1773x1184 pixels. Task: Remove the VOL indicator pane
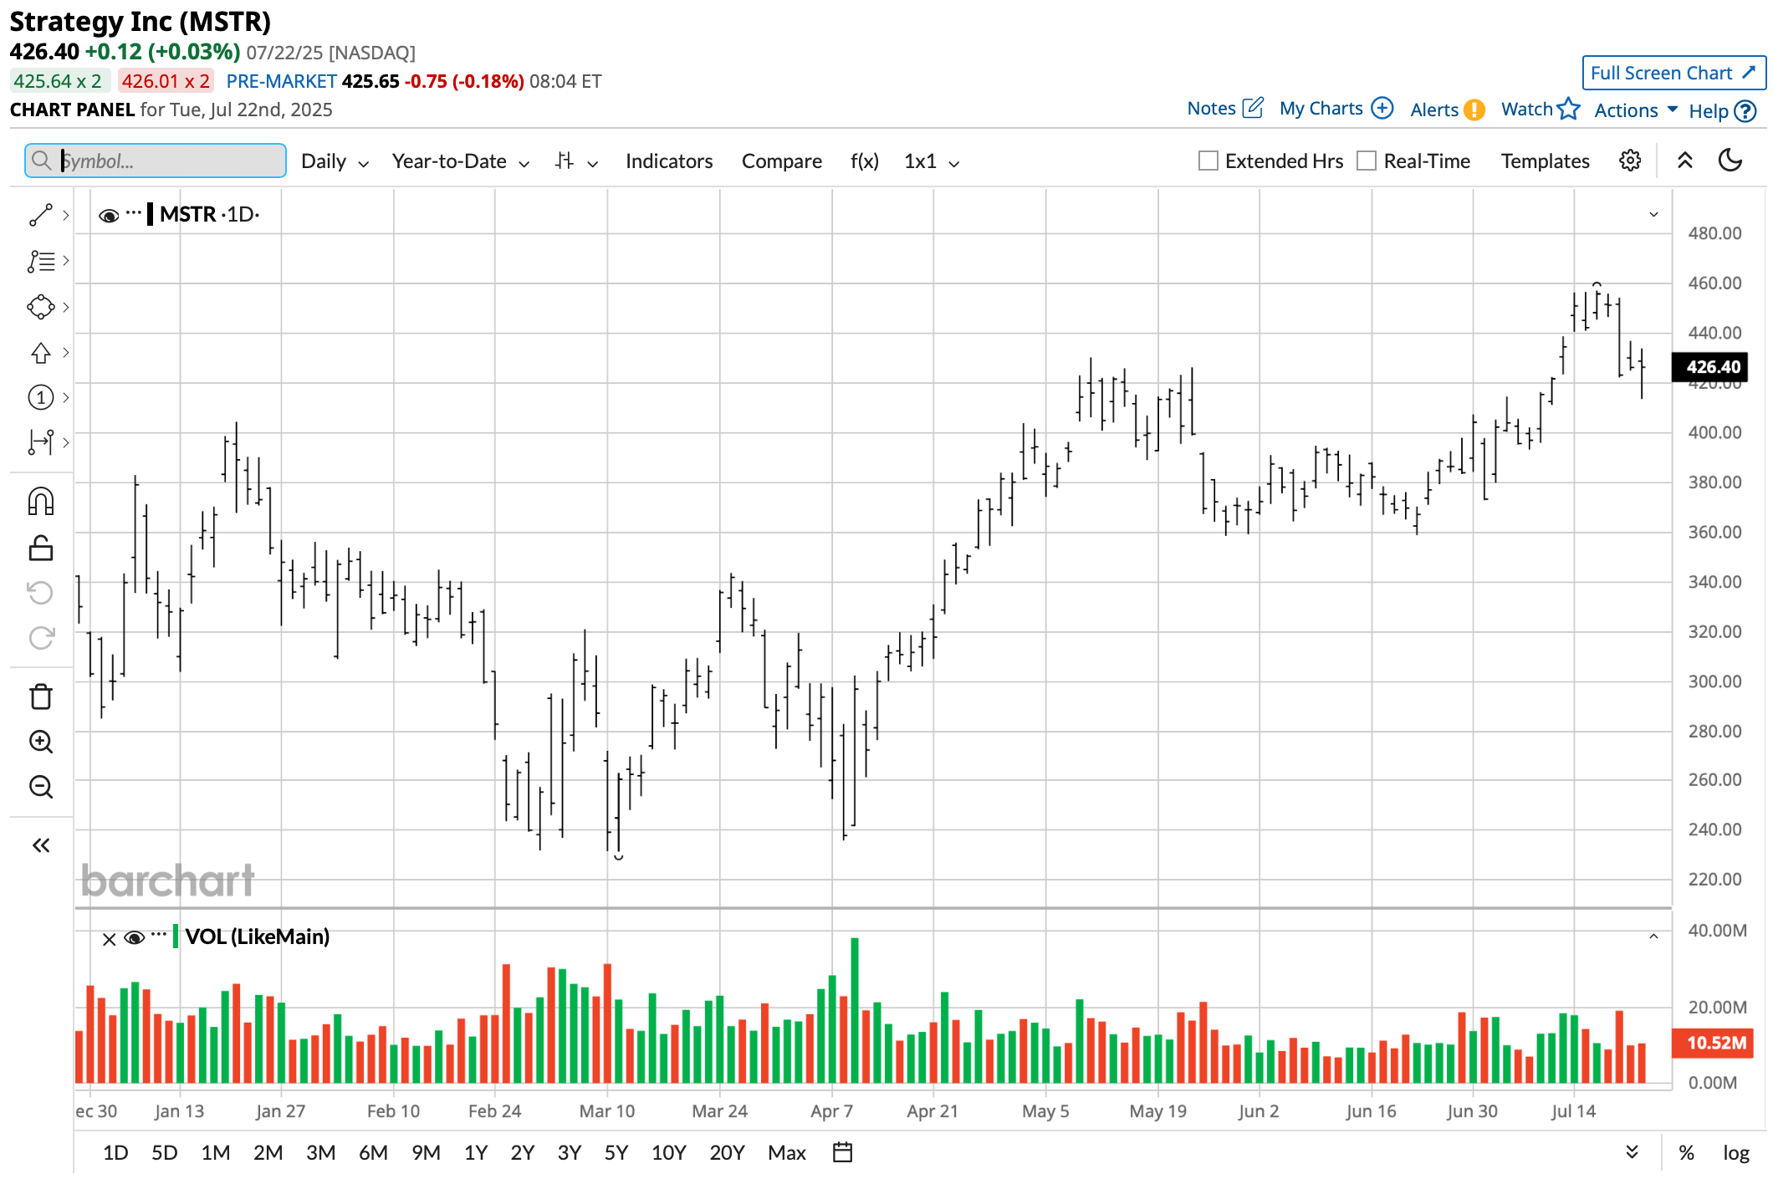109,939
